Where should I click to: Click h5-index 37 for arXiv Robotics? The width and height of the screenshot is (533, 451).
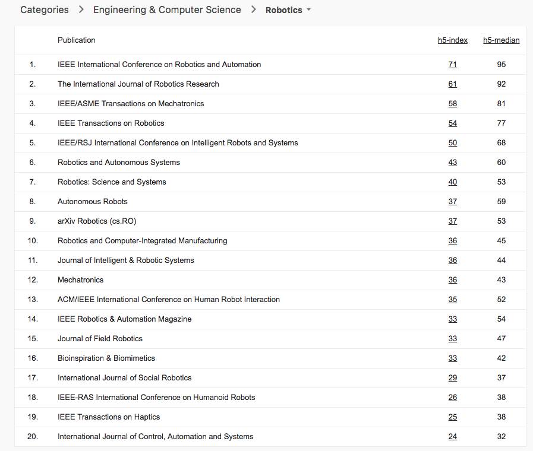(453, 221)
